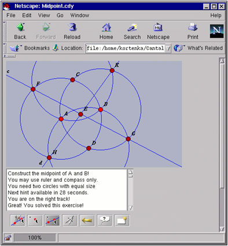Screen dimensions: 228x246
Task: Click point B on the construction
Action: point(101,109)
